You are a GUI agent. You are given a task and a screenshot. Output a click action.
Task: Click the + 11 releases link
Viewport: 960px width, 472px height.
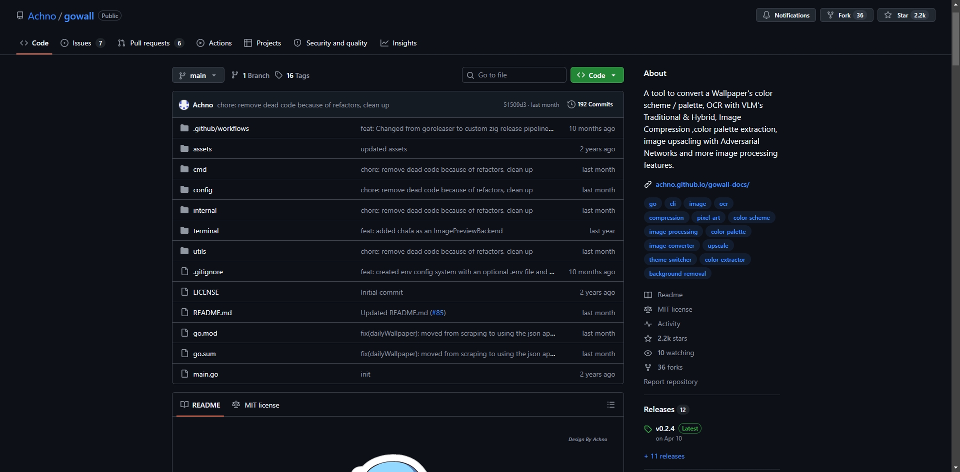(x=664, y=456)
